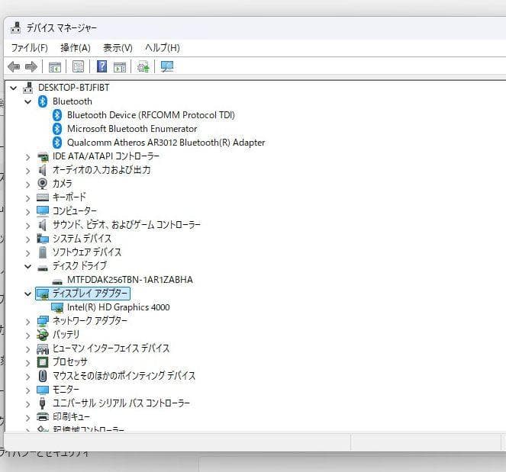
Task: Click the IDE ATA/ATAPI controller icon
Action: 43,156
